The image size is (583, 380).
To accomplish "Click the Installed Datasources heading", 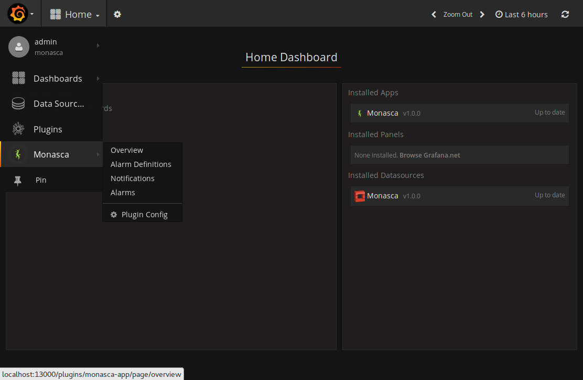I will pos(386,175).
